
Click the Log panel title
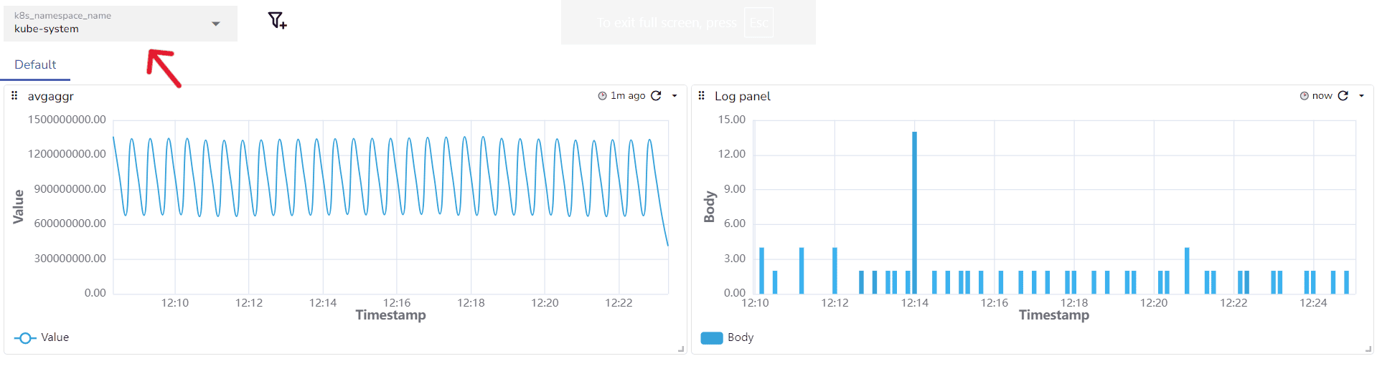(x=743, y=96)
